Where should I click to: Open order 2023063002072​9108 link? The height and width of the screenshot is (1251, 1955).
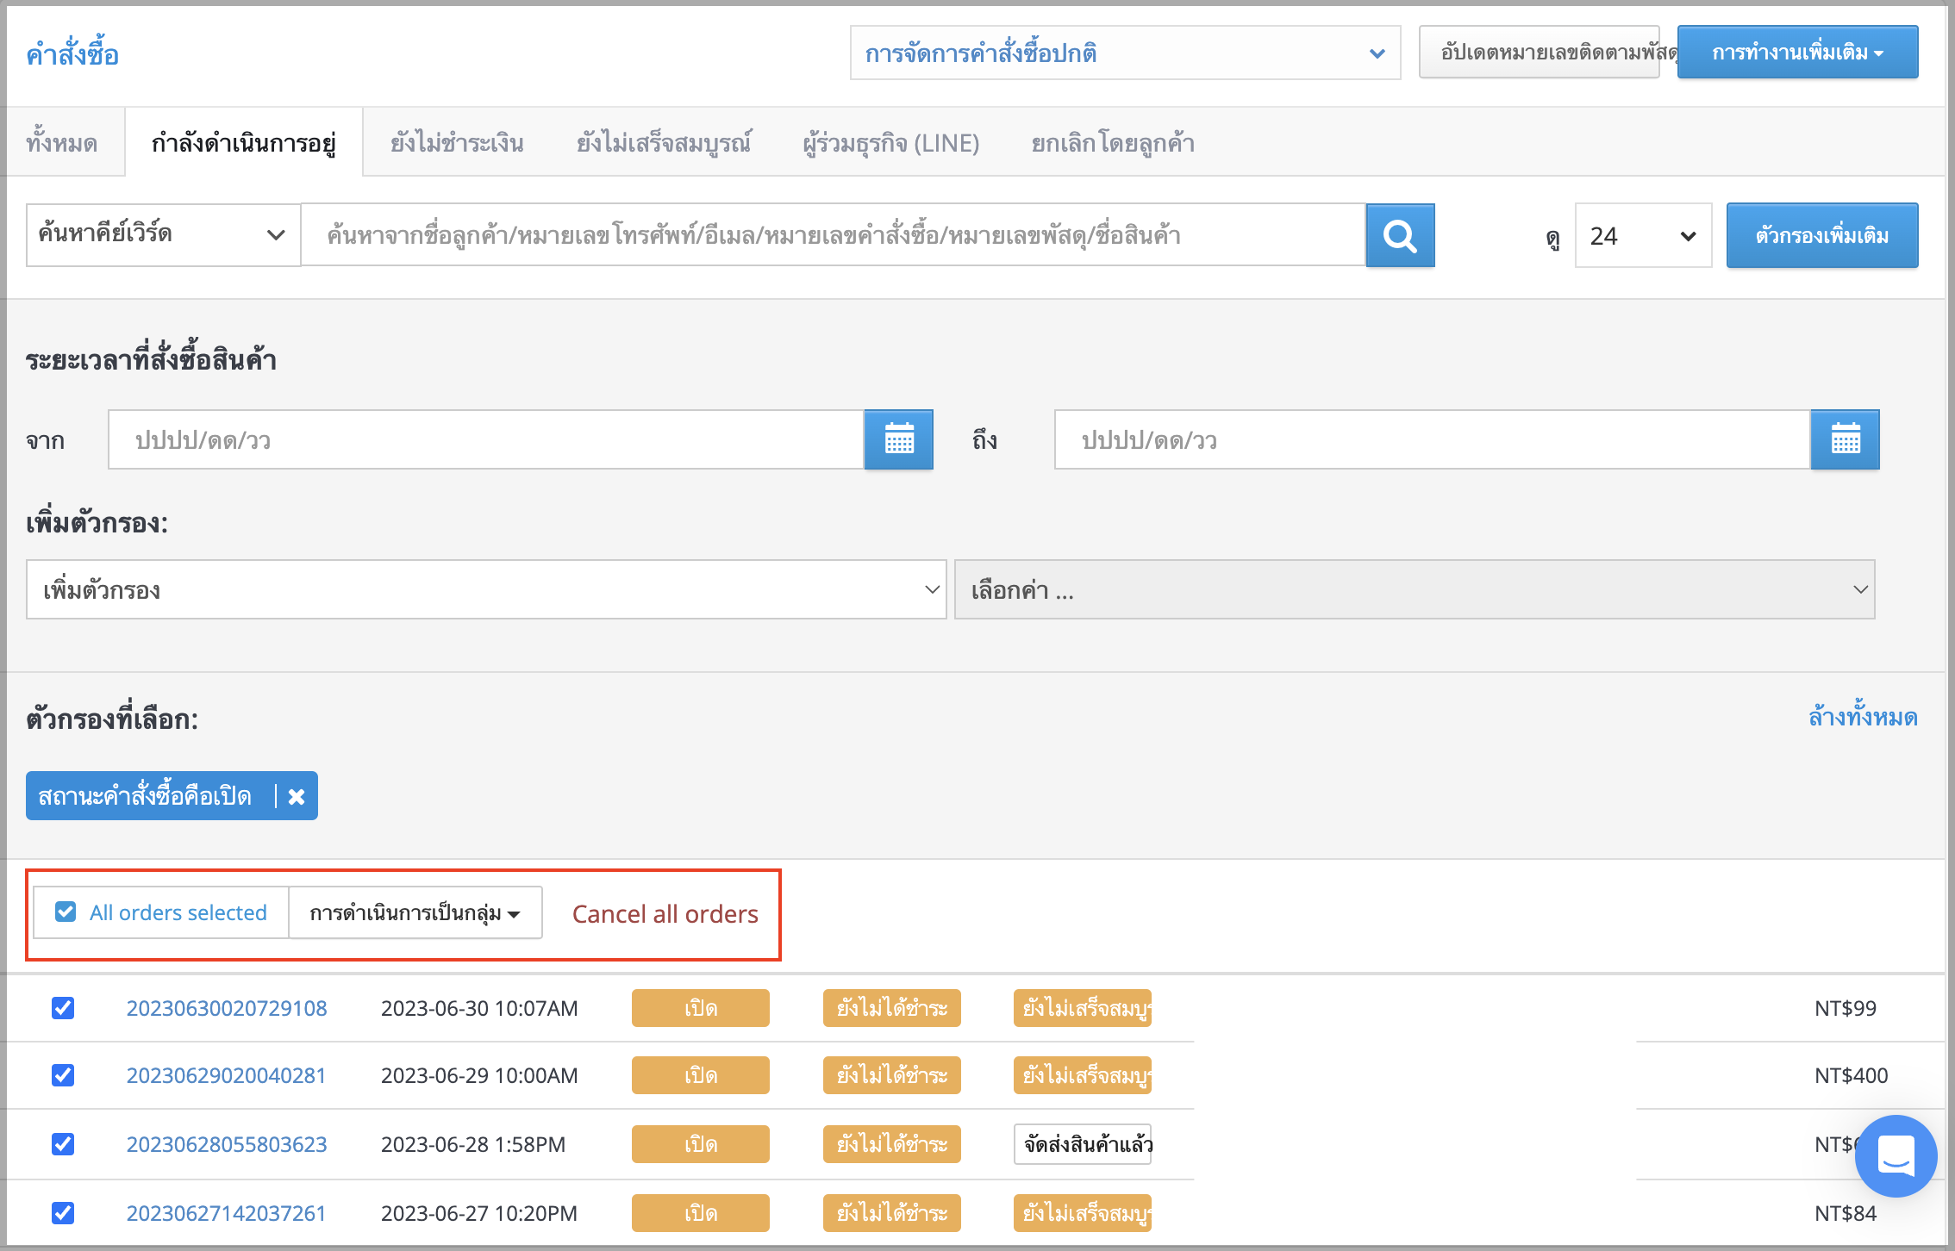pos(227,1007)
